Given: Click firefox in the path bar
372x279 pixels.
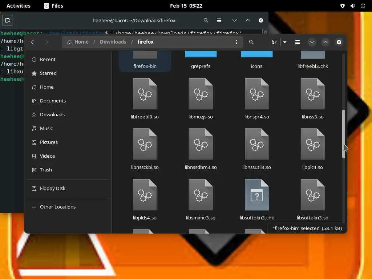Looking at the screenshot, I should pos(145,42).
